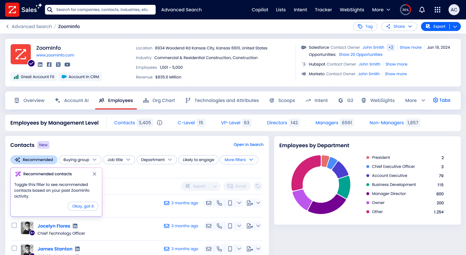Viewport: 466px width, 255px height.
Task: Click Advanced Search next to search box
Action: coord(181,10)
